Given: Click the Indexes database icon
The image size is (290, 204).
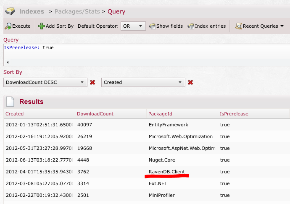Looking at the screenshot, I should click(10, 11).
